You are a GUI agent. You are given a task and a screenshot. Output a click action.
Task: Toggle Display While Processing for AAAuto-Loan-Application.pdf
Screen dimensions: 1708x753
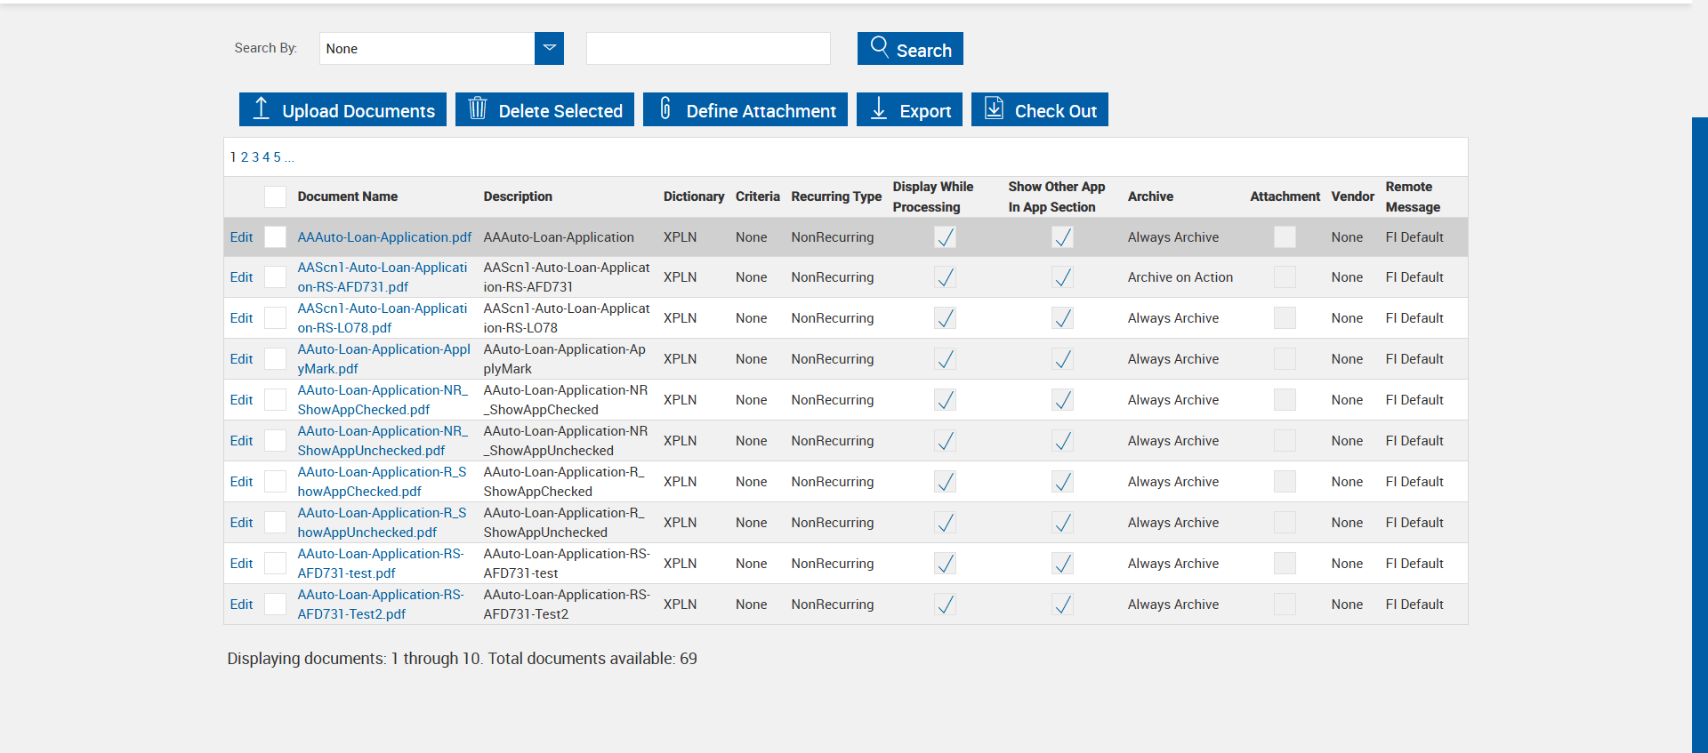tap(945, 237)
